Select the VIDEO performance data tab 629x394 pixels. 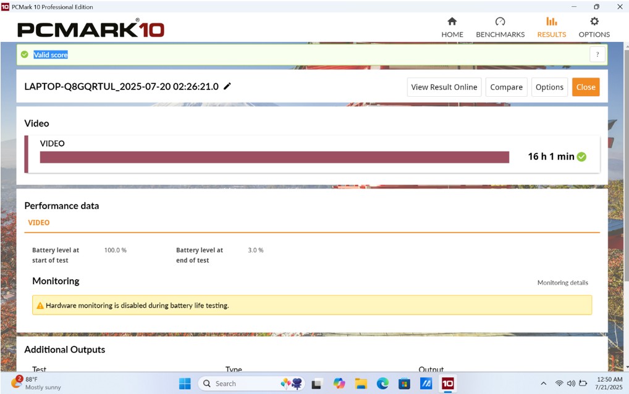click(x=39, y=223)
